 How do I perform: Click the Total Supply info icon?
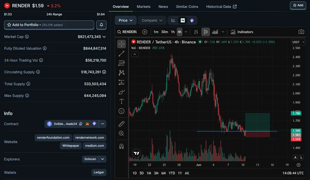(x=28, y=84)
